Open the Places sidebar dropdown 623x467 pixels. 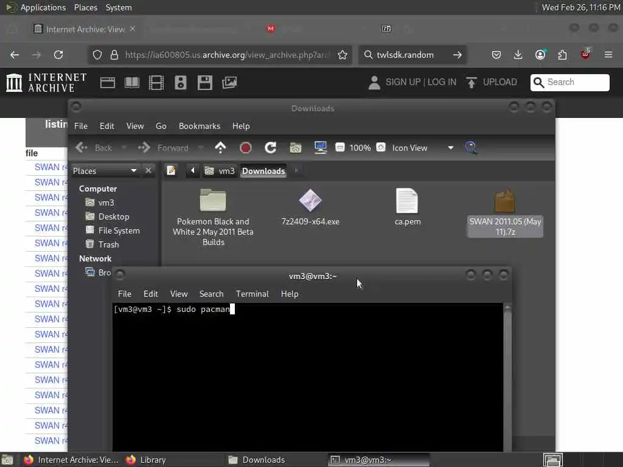105,171
